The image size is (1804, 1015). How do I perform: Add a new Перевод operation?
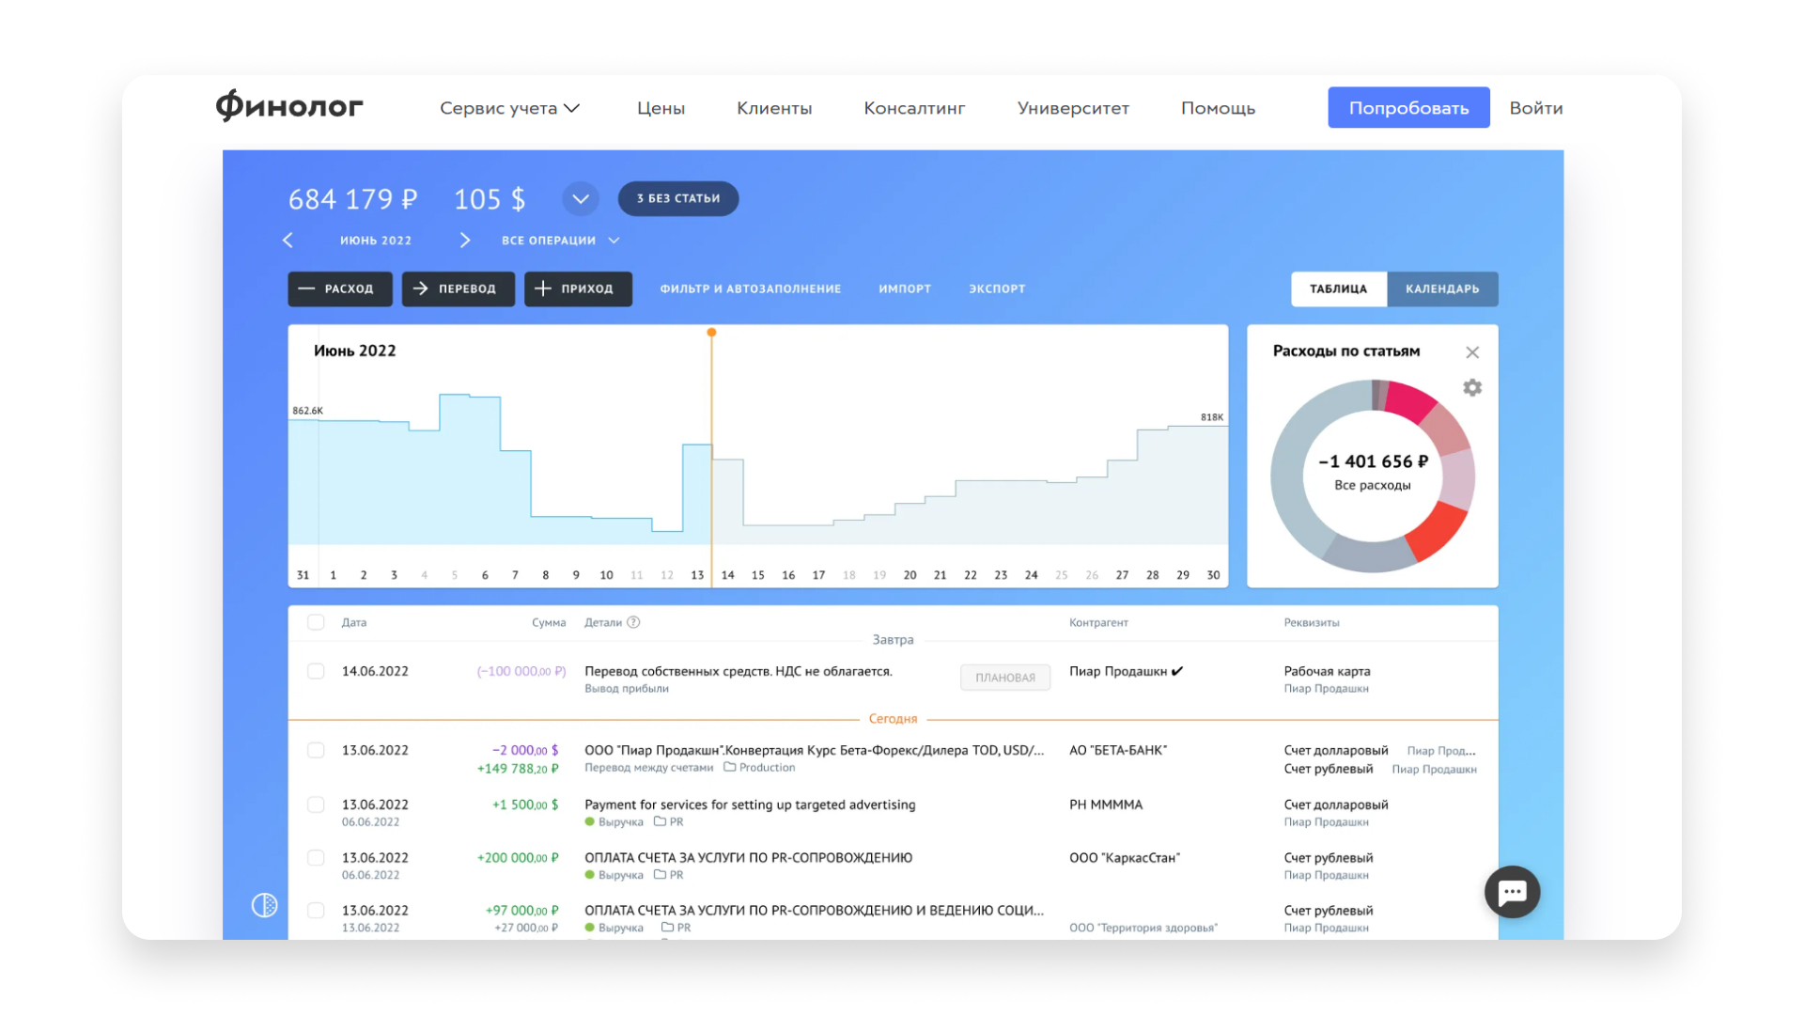pos(458,289)
